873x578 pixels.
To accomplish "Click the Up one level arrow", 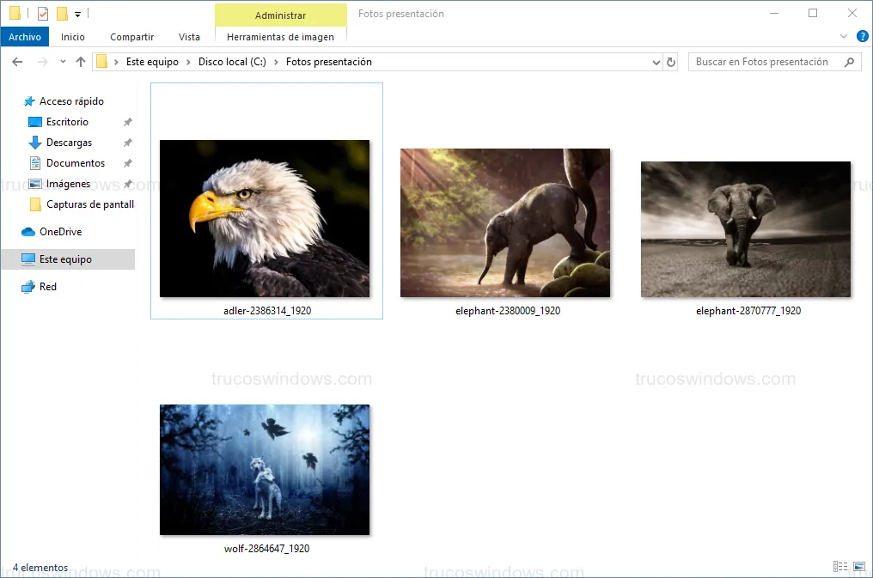I will click(81, 62).
